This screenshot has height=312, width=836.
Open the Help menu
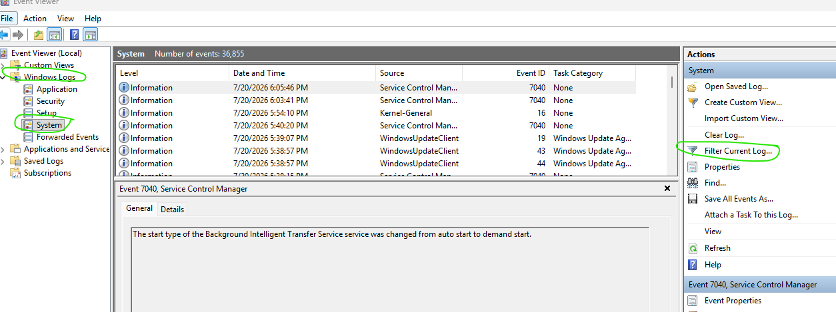click(93, 19)
